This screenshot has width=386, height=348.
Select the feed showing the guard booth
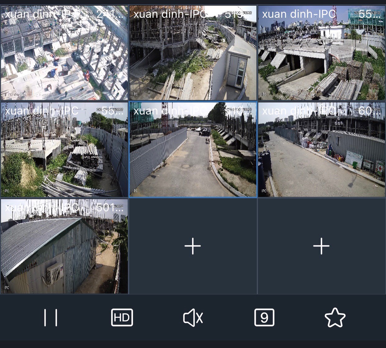click(193, 59)
